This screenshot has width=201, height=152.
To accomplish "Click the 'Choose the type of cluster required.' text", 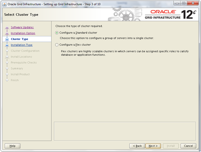I will point(79,26).
